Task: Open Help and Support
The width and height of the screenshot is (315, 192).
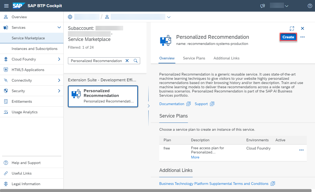Action: coord(26,163)
